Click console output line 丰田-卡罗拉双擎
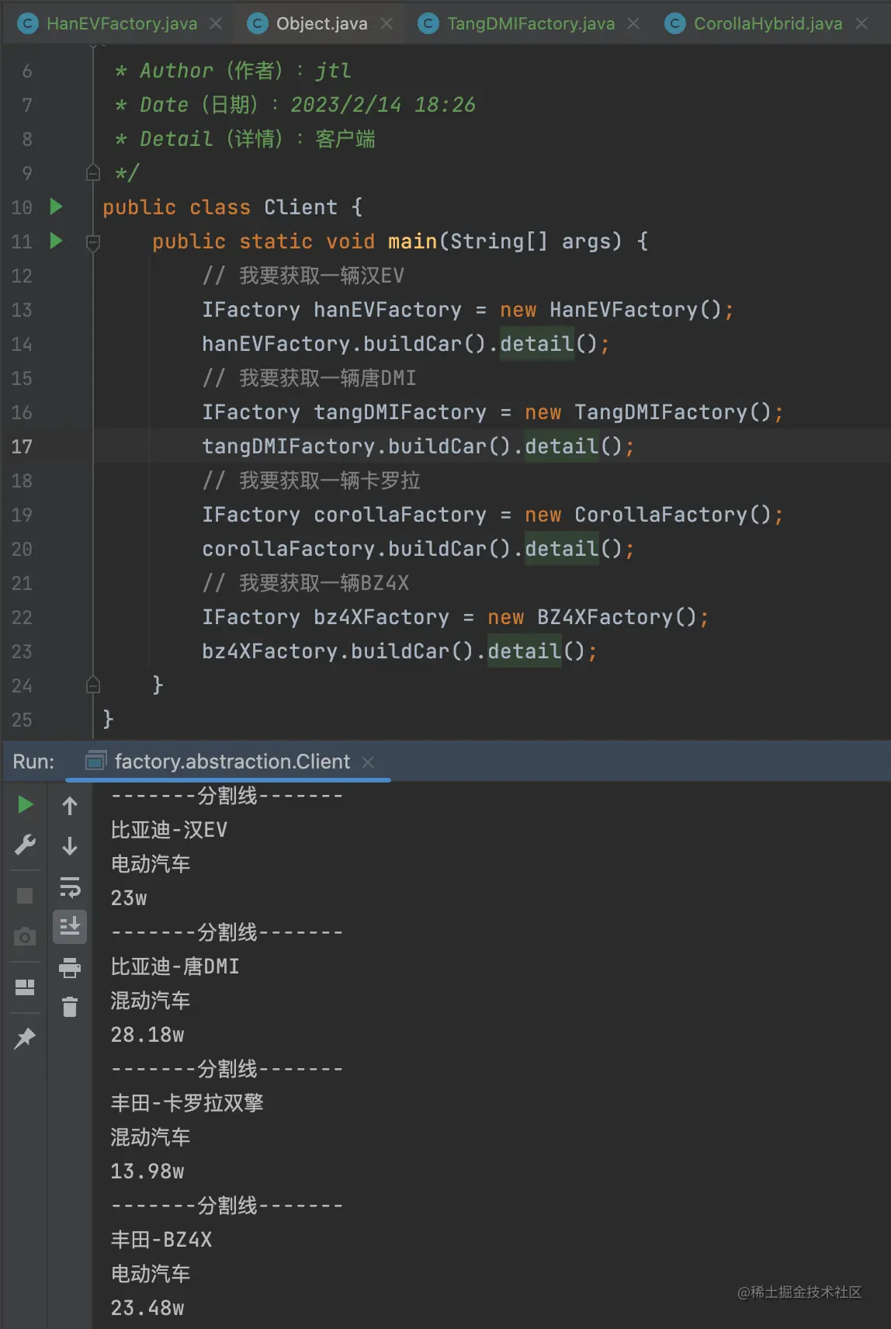This screenshot has width=891, height=1329. tap(187, 1103)
